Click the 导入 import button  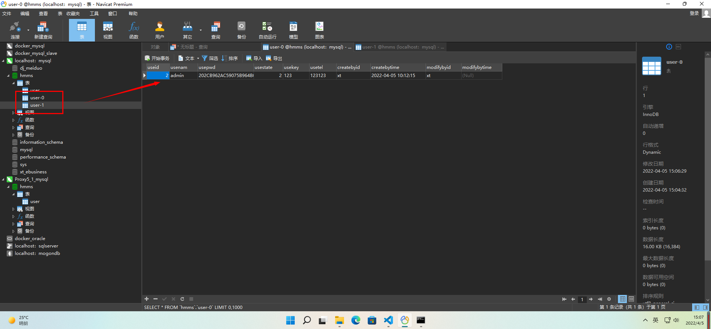(254, 58)
